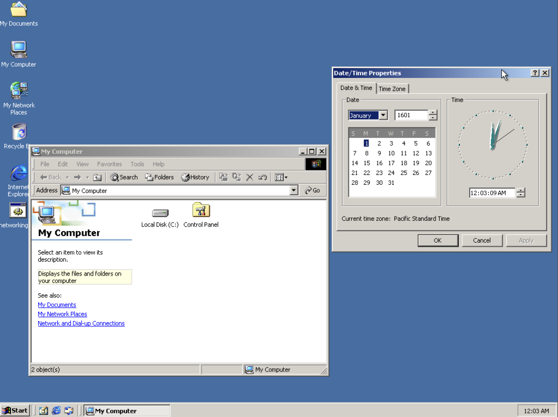Click the Up folder toolbar icon
558x417 pixels.
[x=97, y=177]
